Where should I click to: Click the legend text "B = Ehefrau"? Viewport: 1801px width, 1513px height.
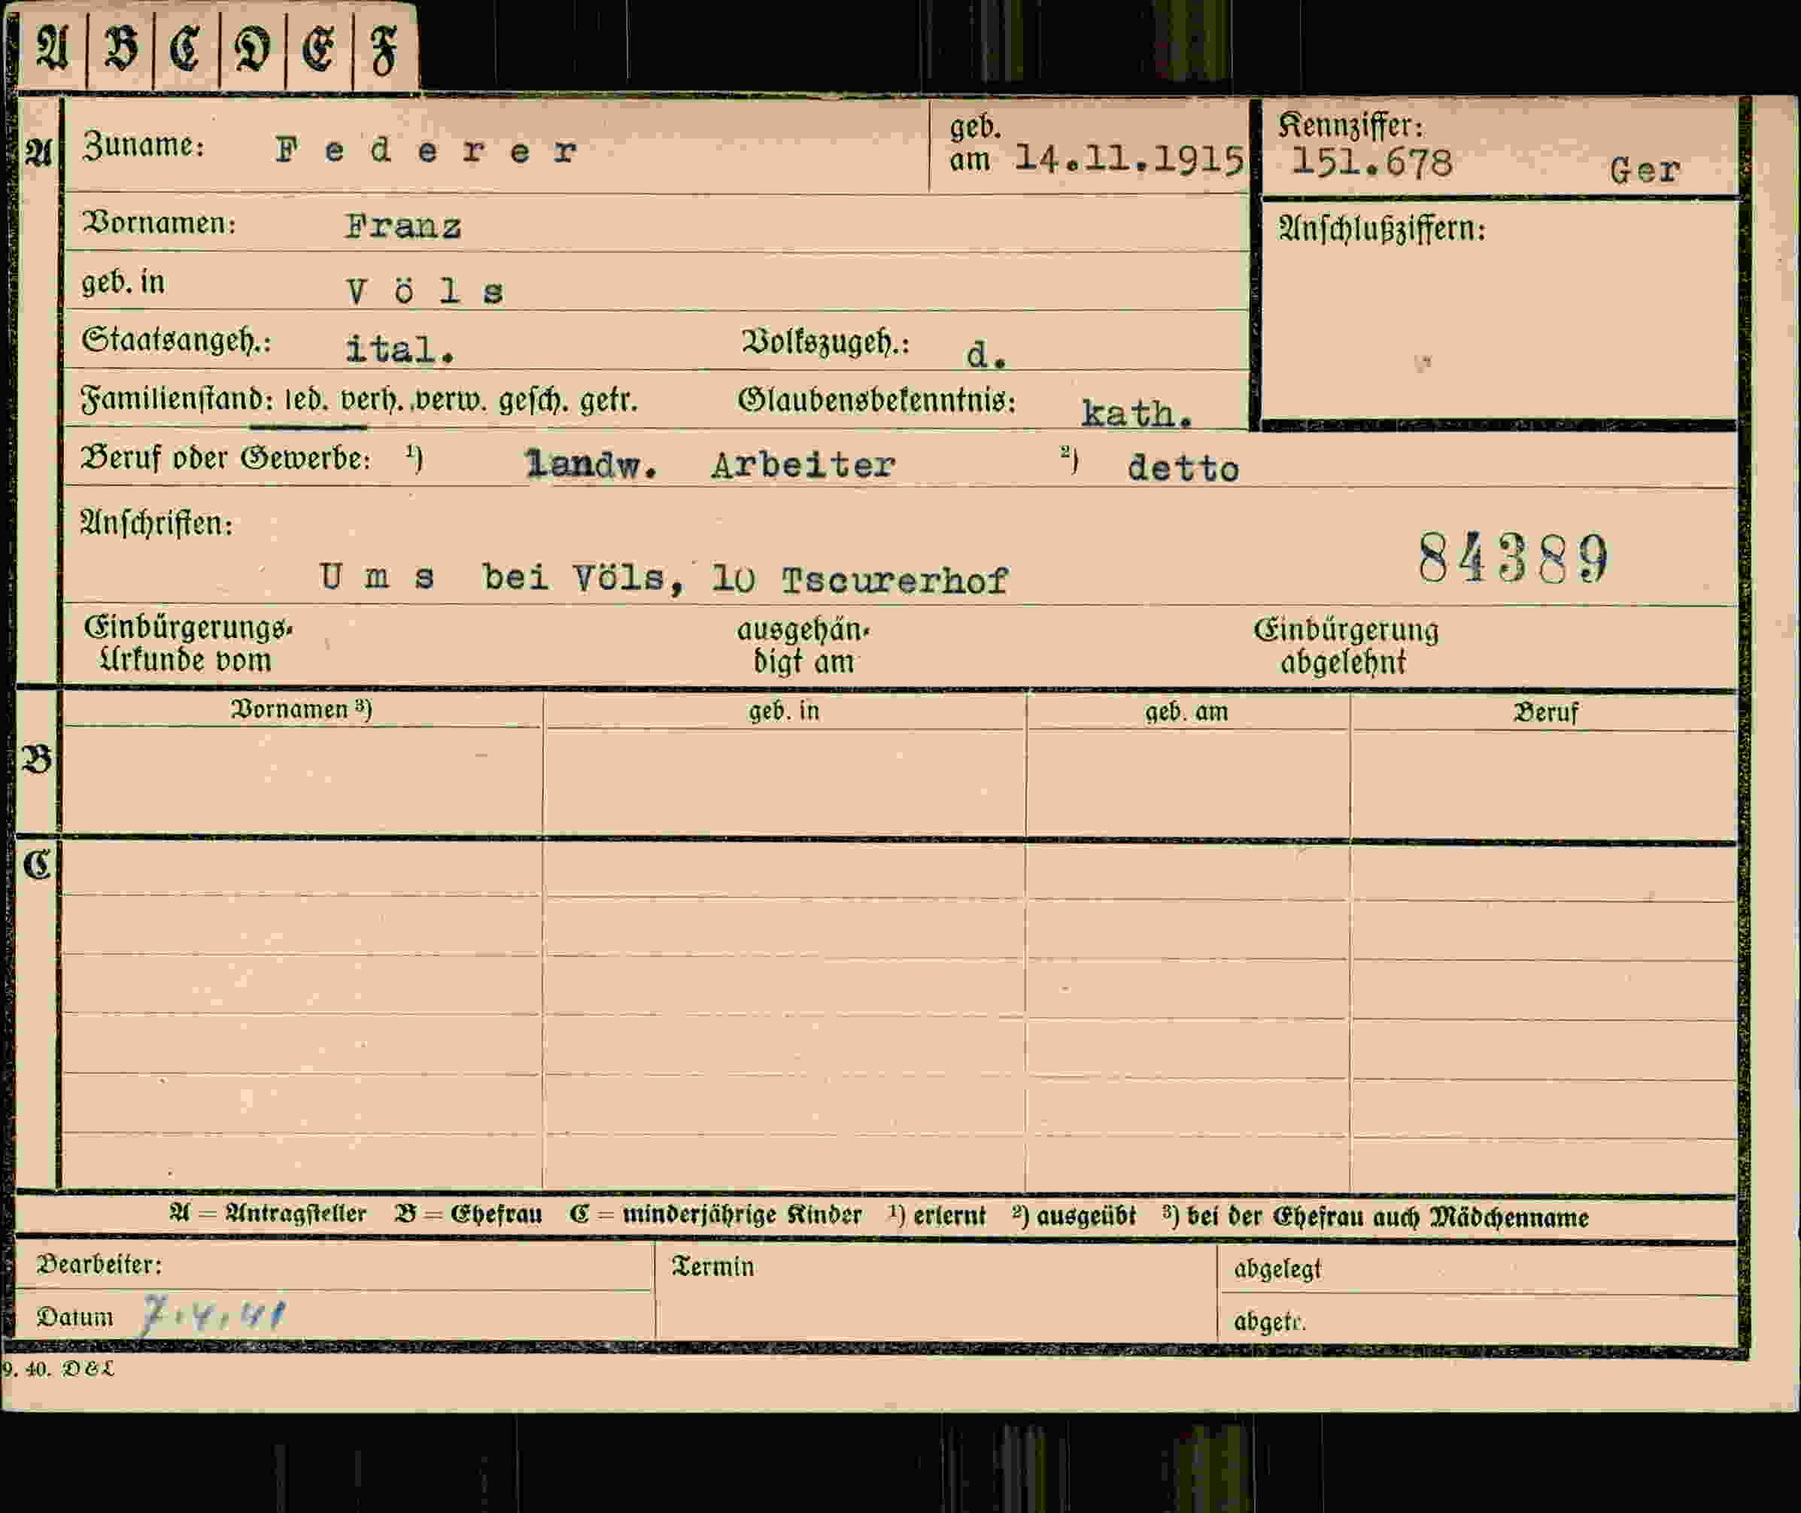tap(468, 1214)
